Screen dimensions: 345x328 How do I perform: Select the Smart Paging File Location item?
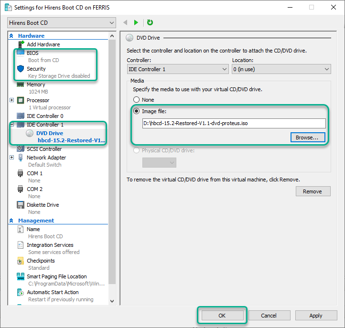(57, 276)
